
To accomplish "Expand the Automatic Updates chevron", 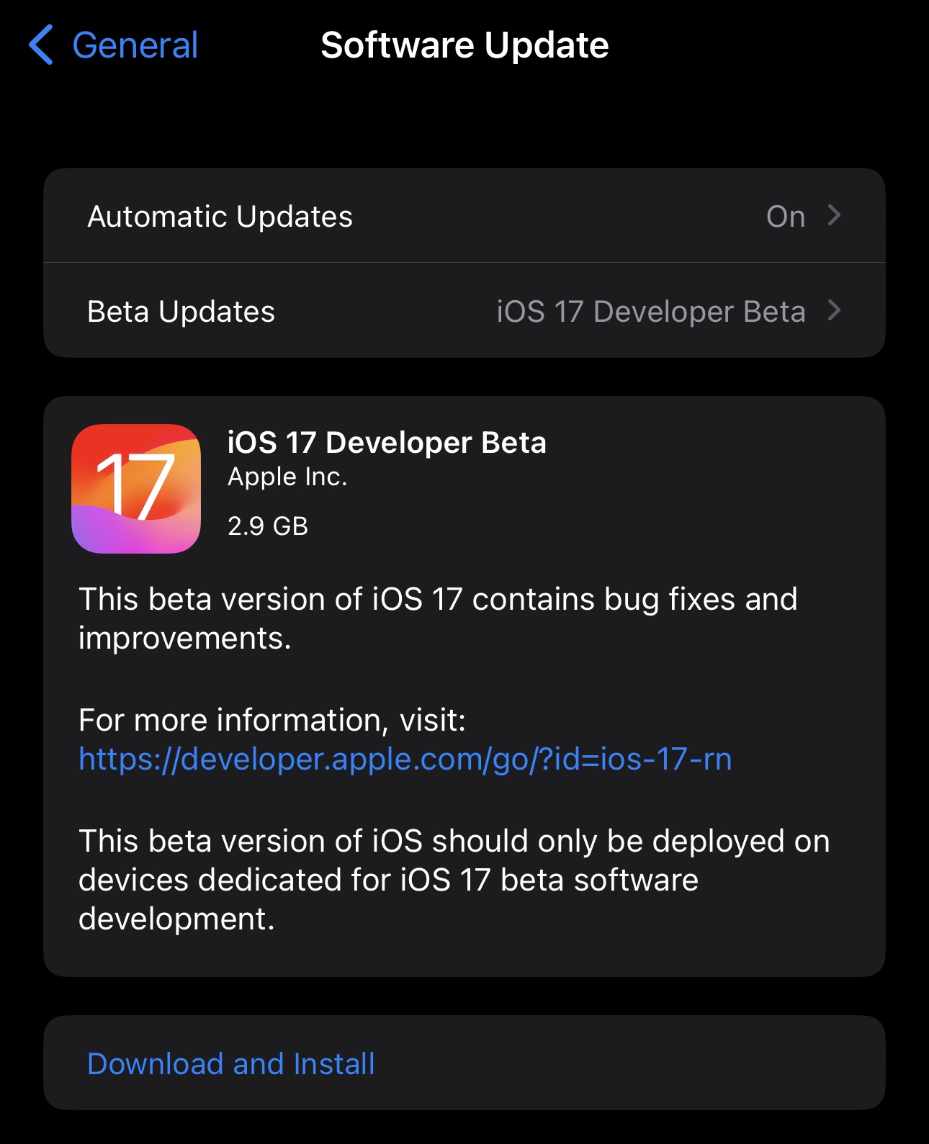I will [x=835, y=215].
